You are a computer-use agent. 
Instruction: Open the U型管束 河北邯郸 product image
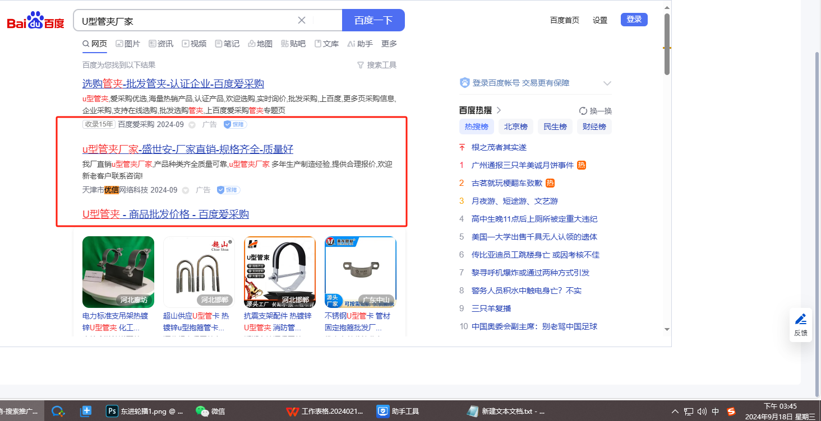pyautogui.click(x=280, y=272)
